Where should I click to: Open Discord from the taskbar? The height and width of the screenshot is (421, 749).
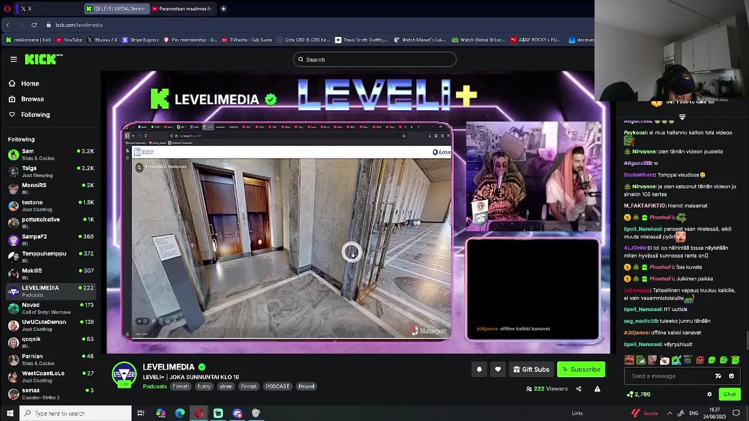237,413
